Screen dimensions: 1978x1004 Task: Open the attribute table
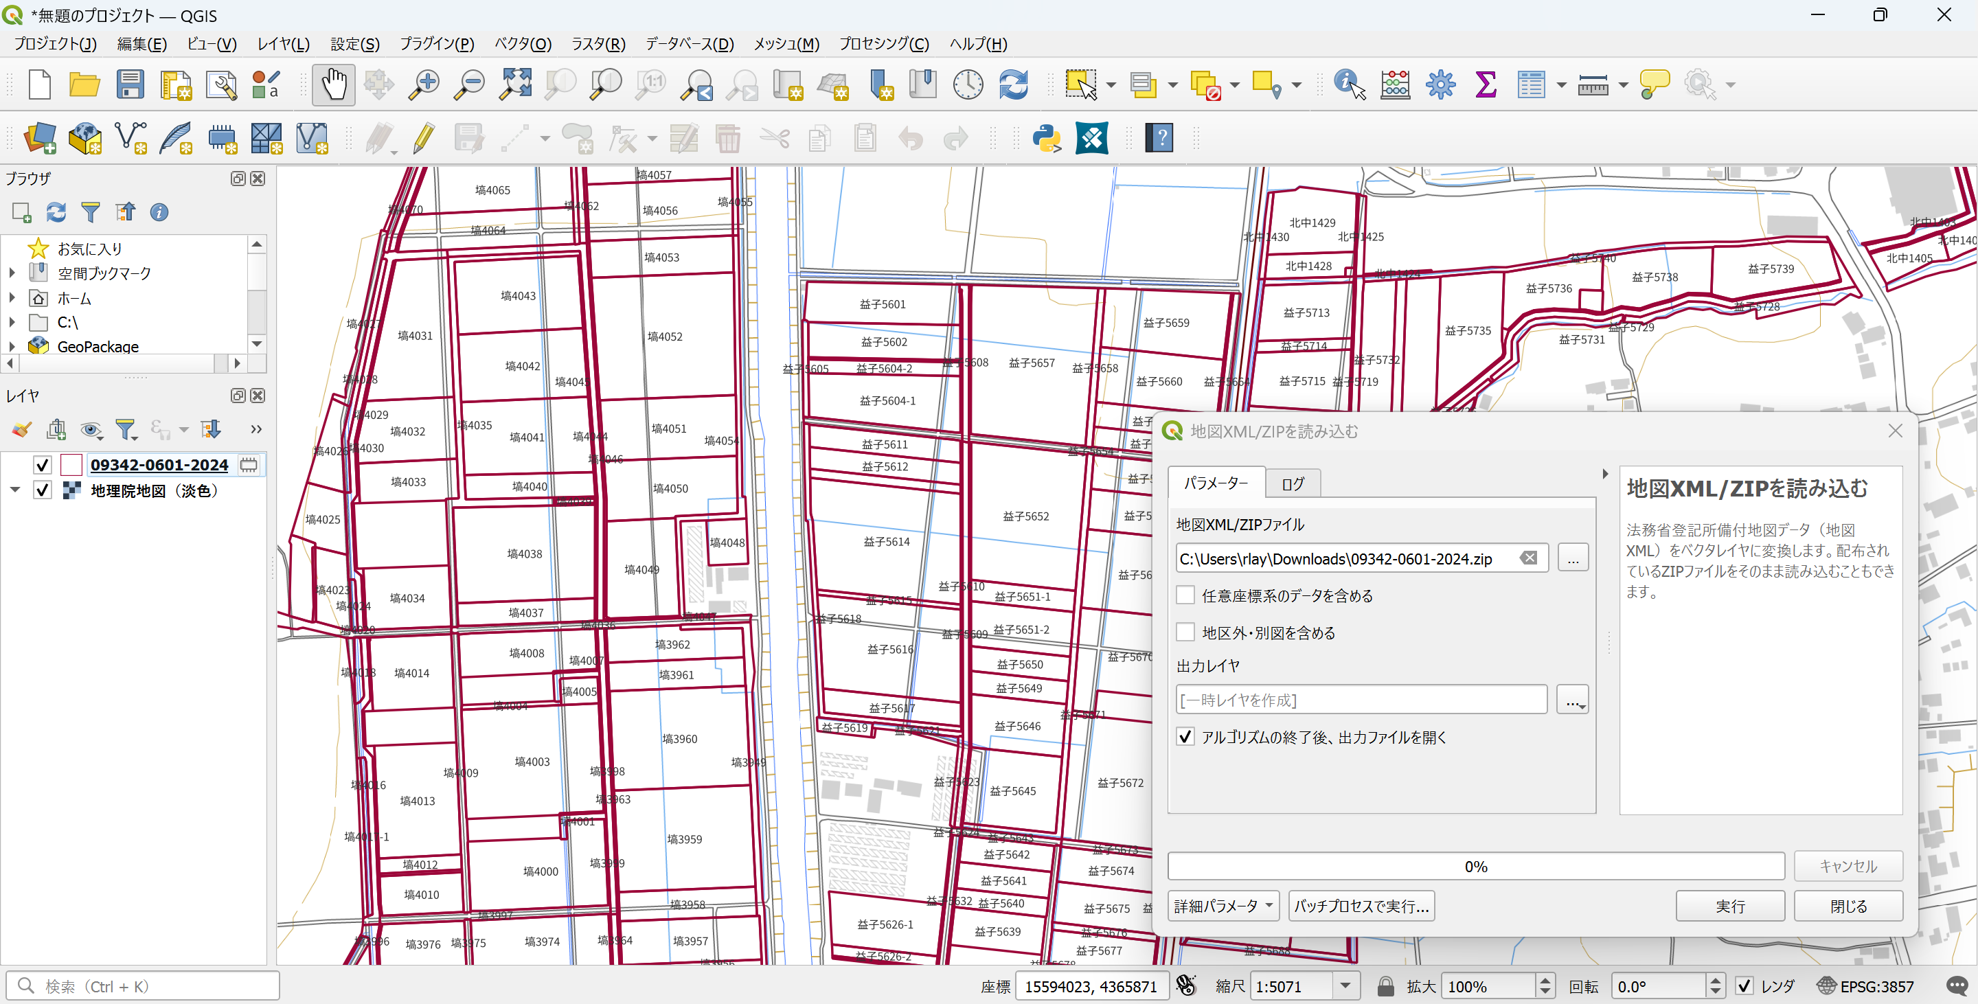point(1533,84)
